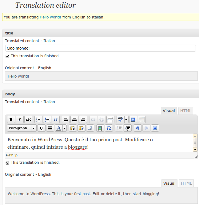Uncheck title's 'This translation is finished'
The width and height of the screenshot is (199, 205).
coord(7,56)
